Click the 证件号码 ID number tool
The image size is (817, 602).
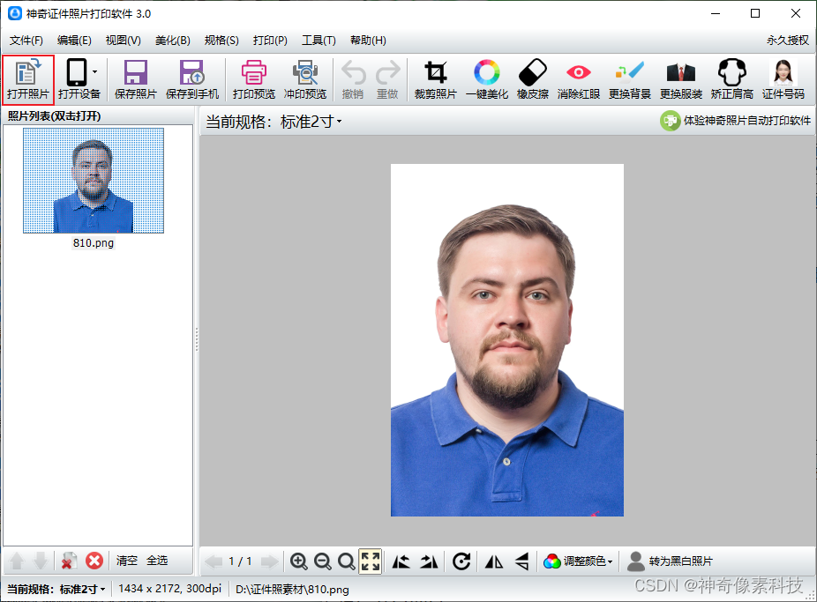point(783,79)
